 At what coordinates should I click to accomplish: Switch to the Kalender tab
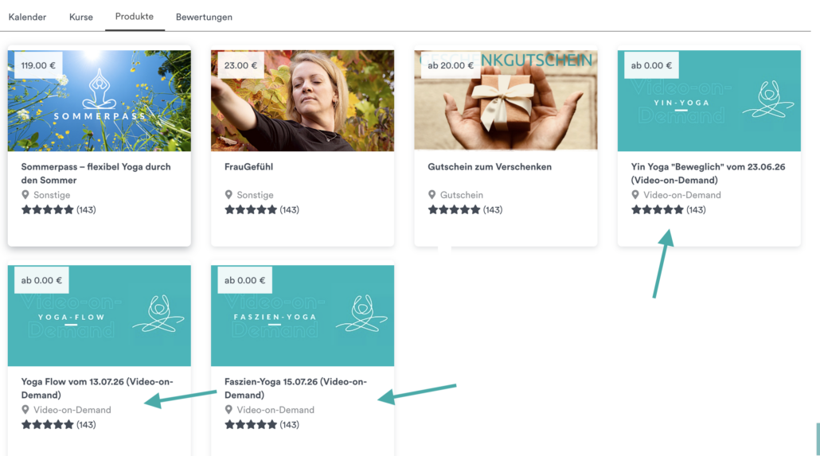click(x=27, y=17)
